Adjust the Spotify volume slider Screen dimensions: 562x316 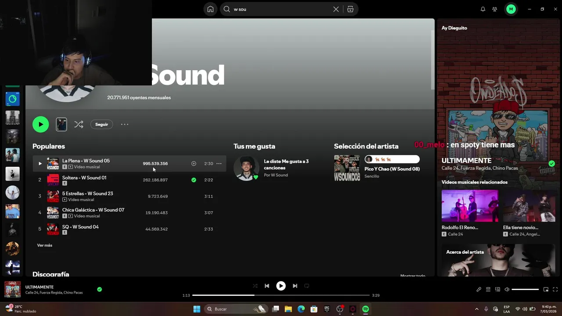click(525, 290)
